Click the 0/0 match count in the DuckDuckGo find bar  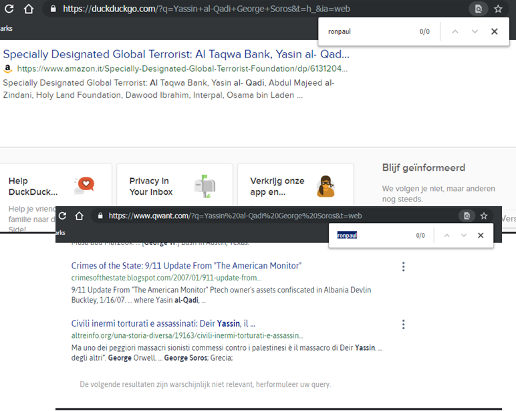click(424, 31)
